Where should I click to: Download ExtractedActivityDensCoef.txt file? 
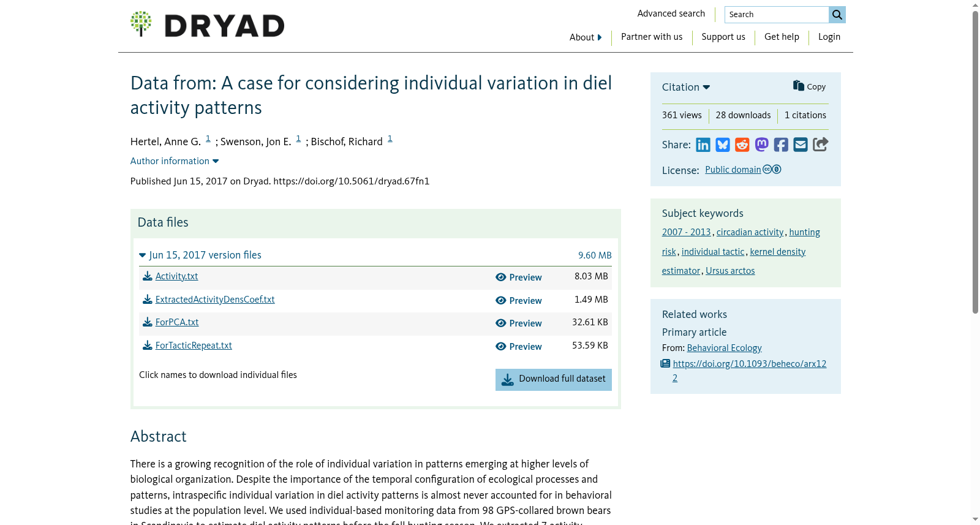[209, 300]
